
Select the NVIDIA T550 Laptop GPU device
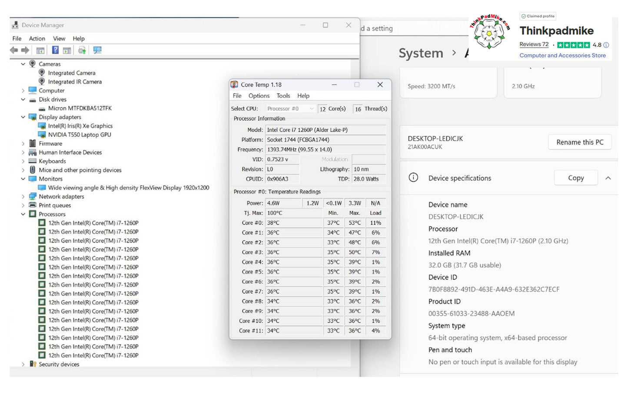[79, 135]
